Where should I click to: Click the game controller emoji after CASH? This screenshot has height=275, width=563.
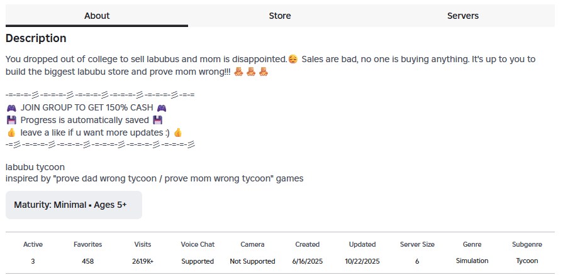[x=162, y=108]
